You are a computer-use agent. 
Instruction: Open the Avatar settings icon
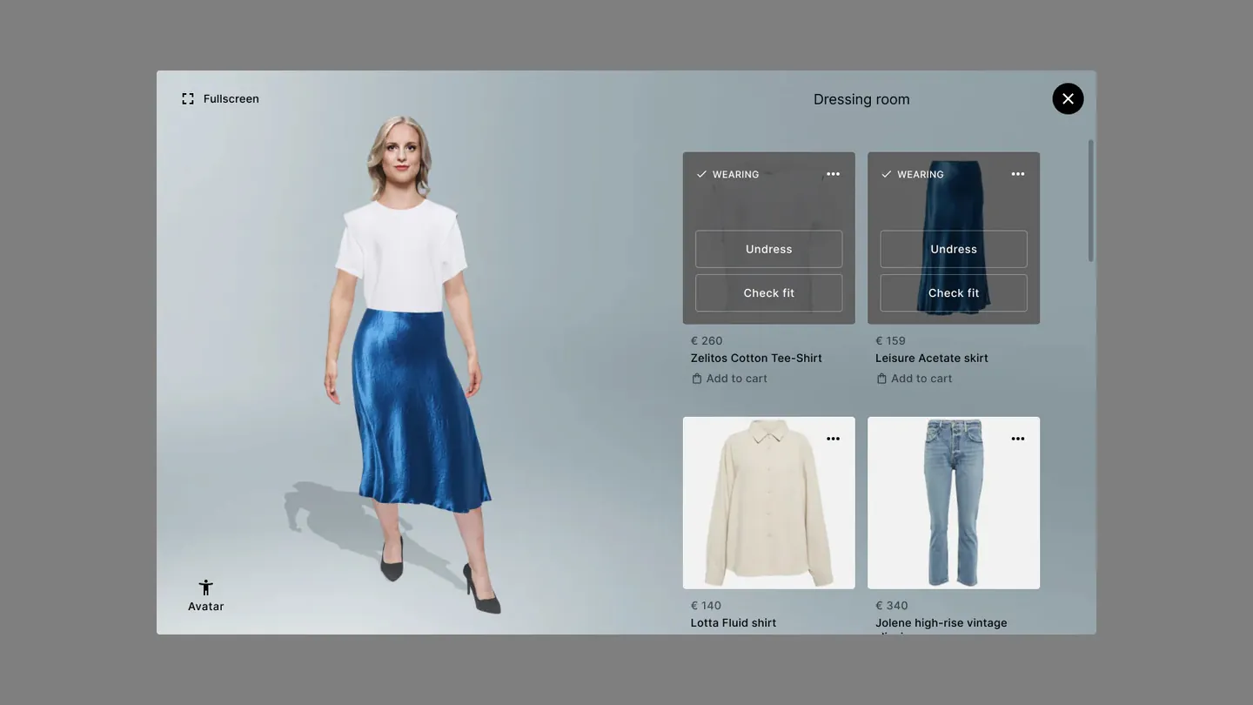click(206, 588)
